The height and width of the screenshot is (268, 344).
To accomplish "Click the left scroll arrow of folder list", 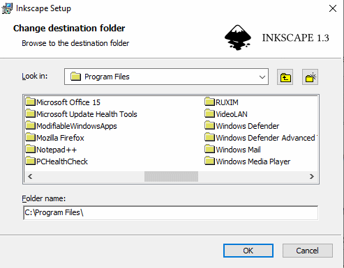I will click(30, 177).
